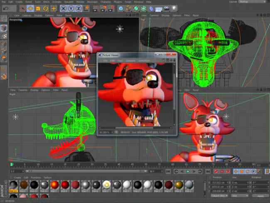
Task: Jump to the end of the animation
Action: coord(208,171)
